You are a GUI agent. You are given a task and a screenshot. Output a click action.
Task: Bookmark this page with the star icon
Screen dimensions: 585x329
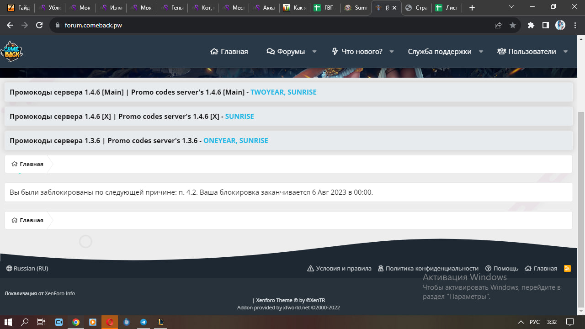[x=513, y=26]
